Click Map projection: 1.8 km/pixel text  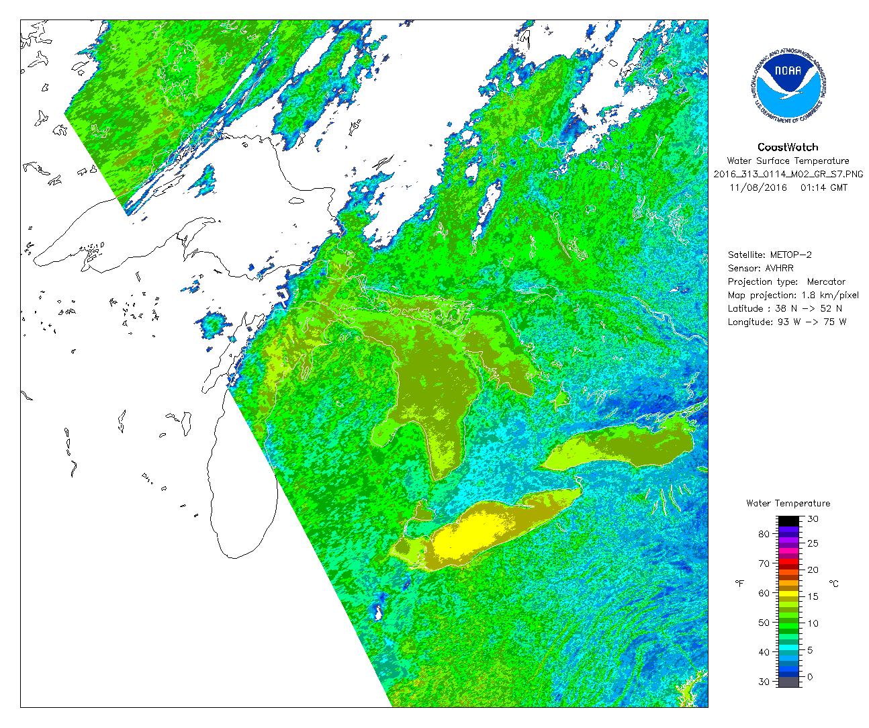793,295
